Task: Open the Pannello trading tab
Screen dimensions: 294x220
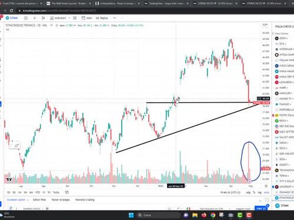Action: (x=85, y=199)
